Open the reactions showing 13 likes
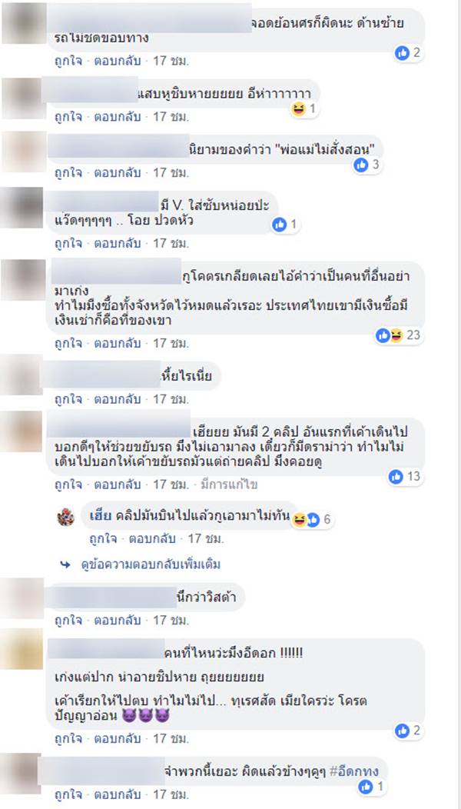This screenshot has width=461, height=809. tap(406, 477)
